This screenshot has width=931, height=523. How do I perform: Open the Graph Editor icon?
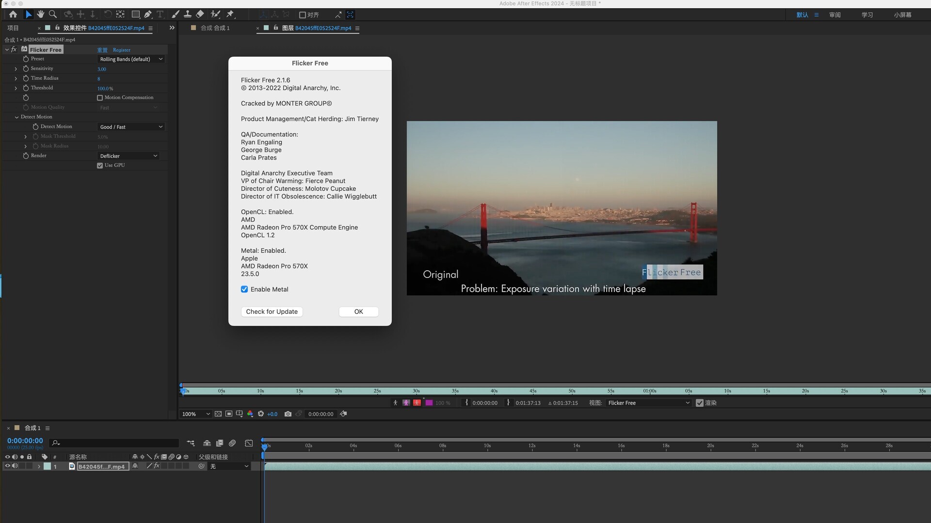pos(249,443)
